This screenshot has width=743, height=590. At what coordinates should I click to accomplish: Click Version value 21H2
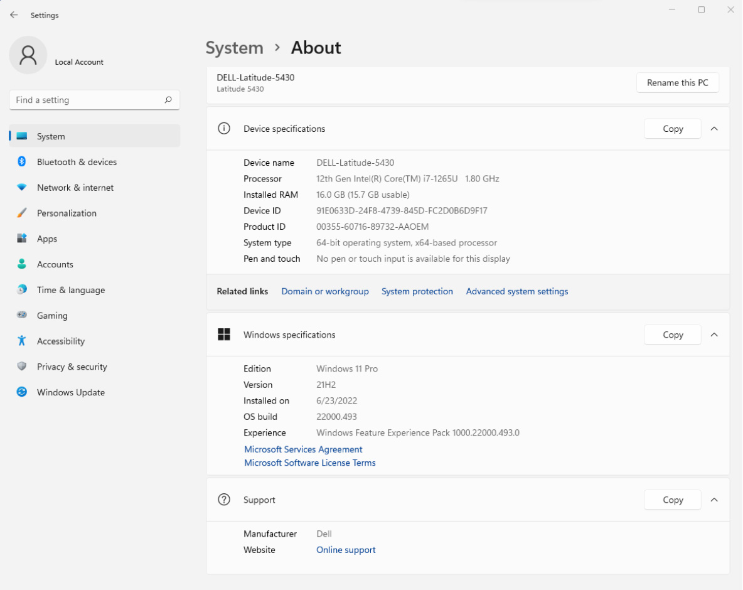326,385
